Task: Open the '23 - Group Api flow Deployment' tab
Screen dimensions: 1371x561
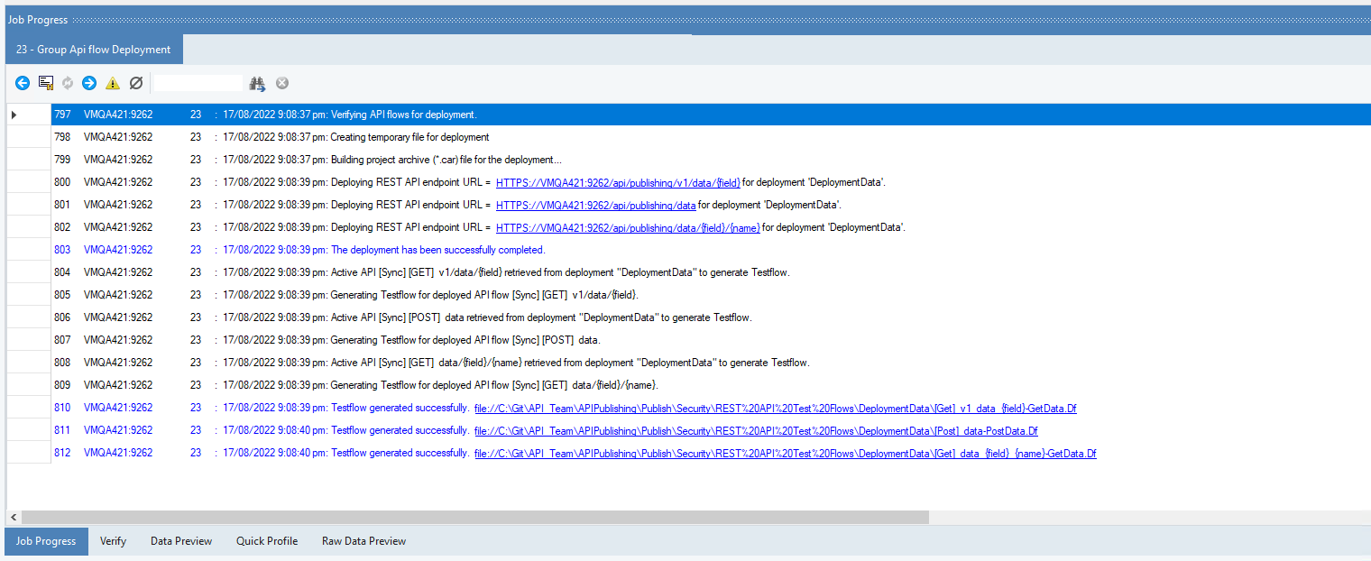Action: tap(93, 50)
